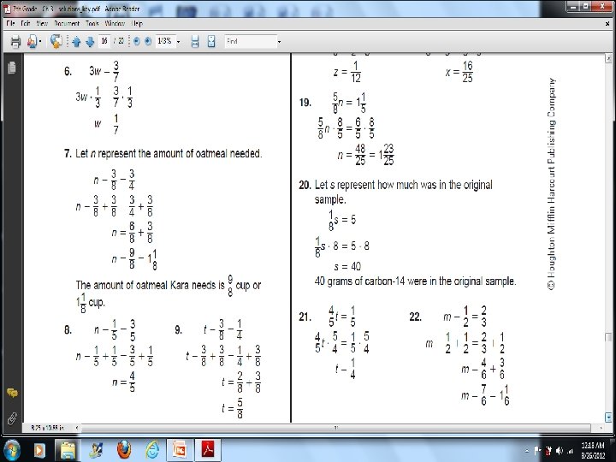Open Firefox from the taskbar
The image size is (616, 462).
124,450
